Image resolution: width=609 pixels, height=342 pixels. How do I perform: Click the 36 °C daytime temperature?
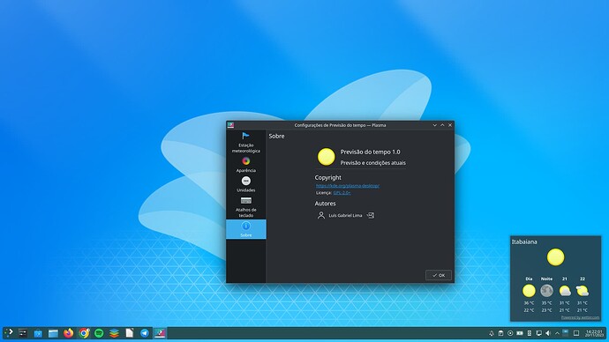pyautogui.click(x=529, y=303)
